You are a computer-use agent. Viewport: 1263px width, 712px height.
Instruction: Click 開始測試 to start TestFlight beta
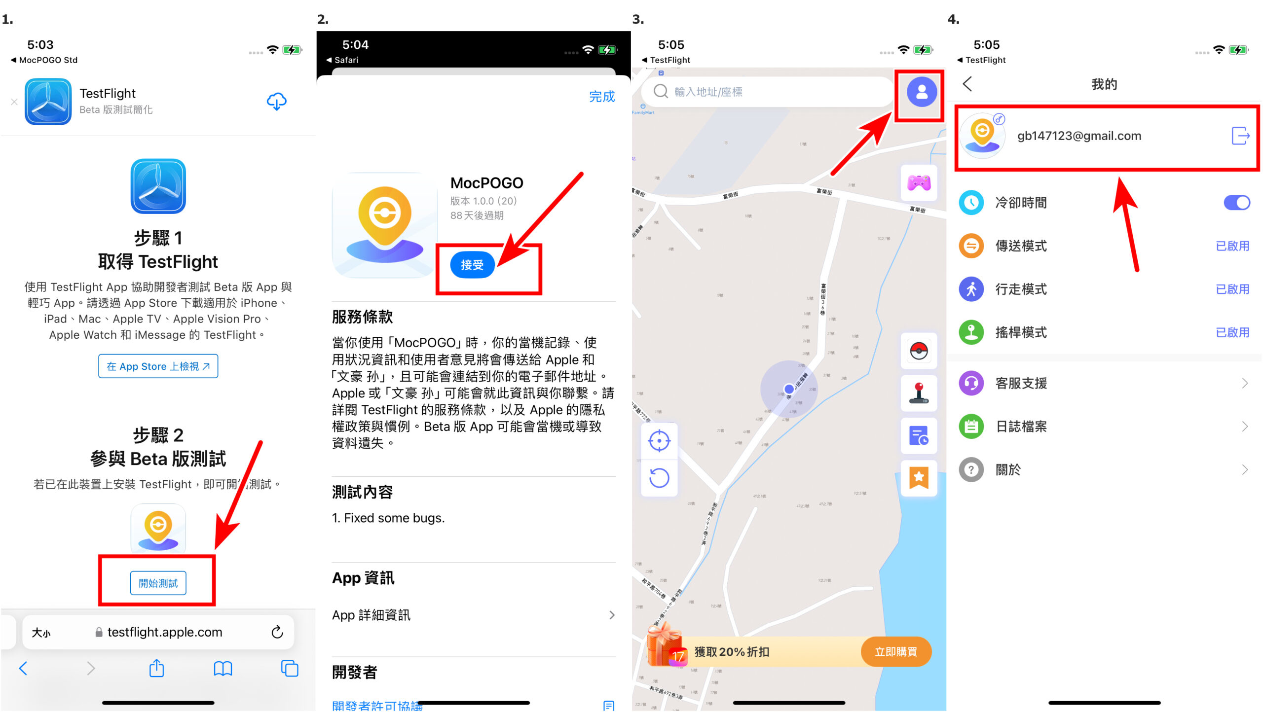(158, 583)
